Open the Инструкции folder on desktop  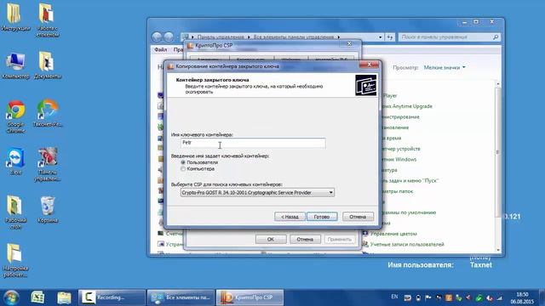15,17
